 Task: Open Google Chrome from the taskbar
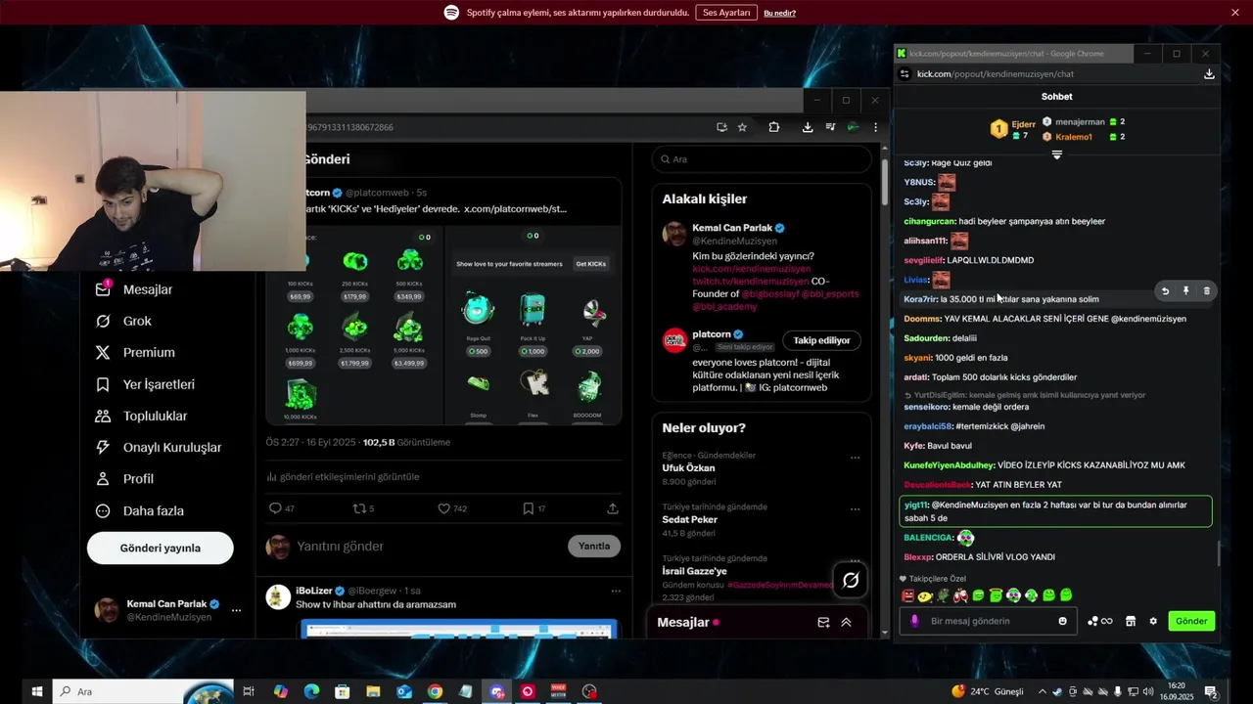pos(435,691)
